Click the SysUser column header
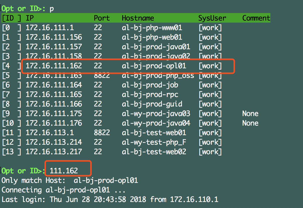 212,18
